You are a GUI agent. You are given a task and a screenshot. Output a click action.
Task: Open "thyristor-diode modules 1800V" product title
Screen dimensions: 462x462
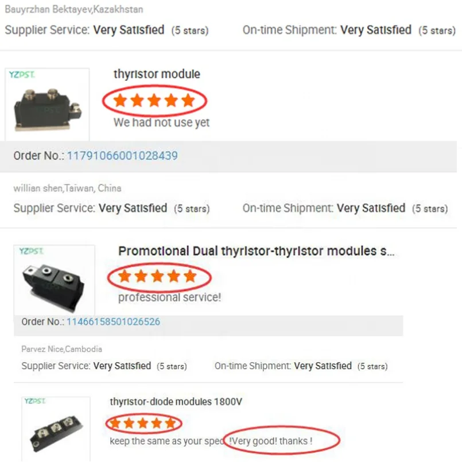click(x=176, y=402)
